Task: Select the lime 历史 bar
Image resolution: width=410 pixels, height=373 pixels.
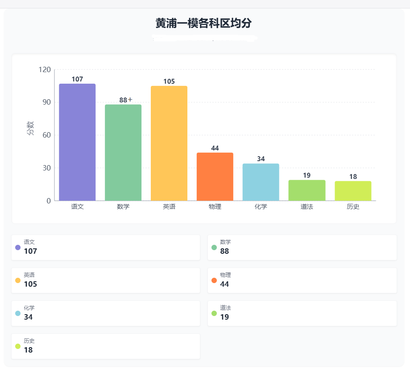Action: 353,191
